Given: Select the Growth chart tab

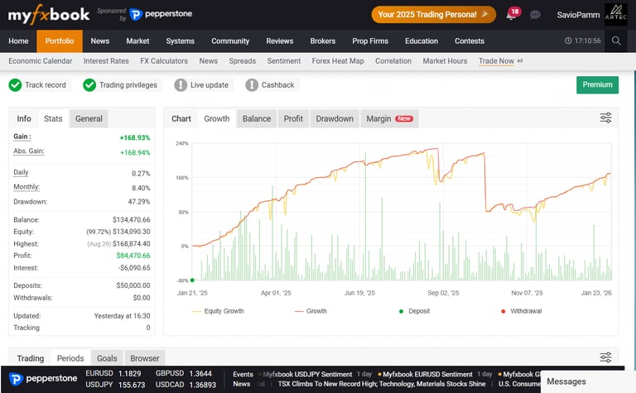Looking at the screenshot, I should [217, 118].
